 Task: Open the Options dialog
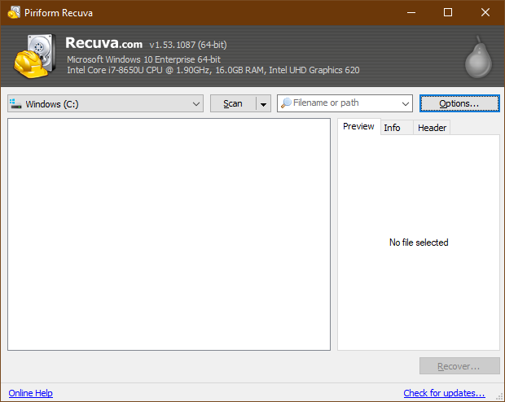tap(459, 103)
